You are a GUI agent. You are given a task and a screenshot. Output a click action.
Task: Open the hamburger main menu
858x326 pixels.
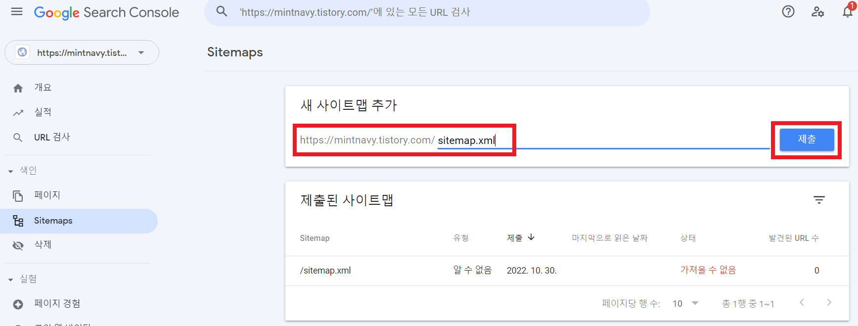click(x=17, y=11)
